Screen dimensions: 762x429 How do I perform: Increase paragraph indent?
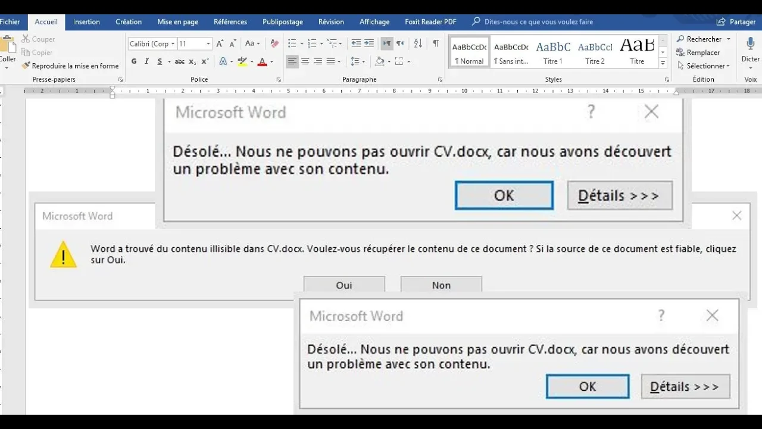[x=369, y=43]
